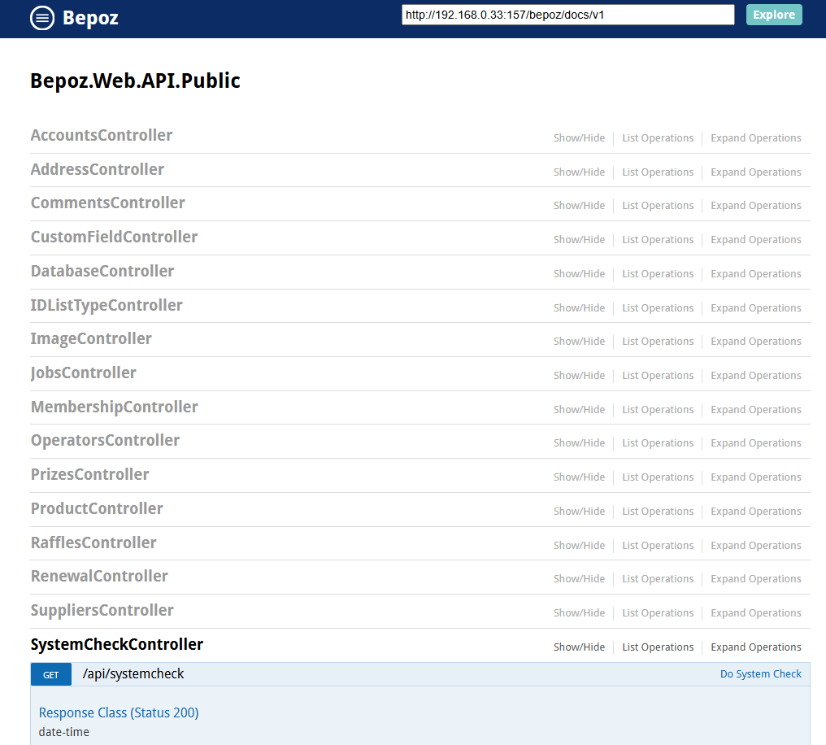Click Show/Hide for SuppliersController
Screen dimensions: 826x745
[579, 613]
